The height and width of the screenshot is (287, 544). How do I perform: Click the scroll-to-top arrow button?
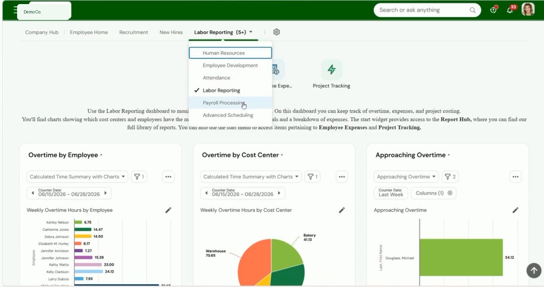pos(534,270)
